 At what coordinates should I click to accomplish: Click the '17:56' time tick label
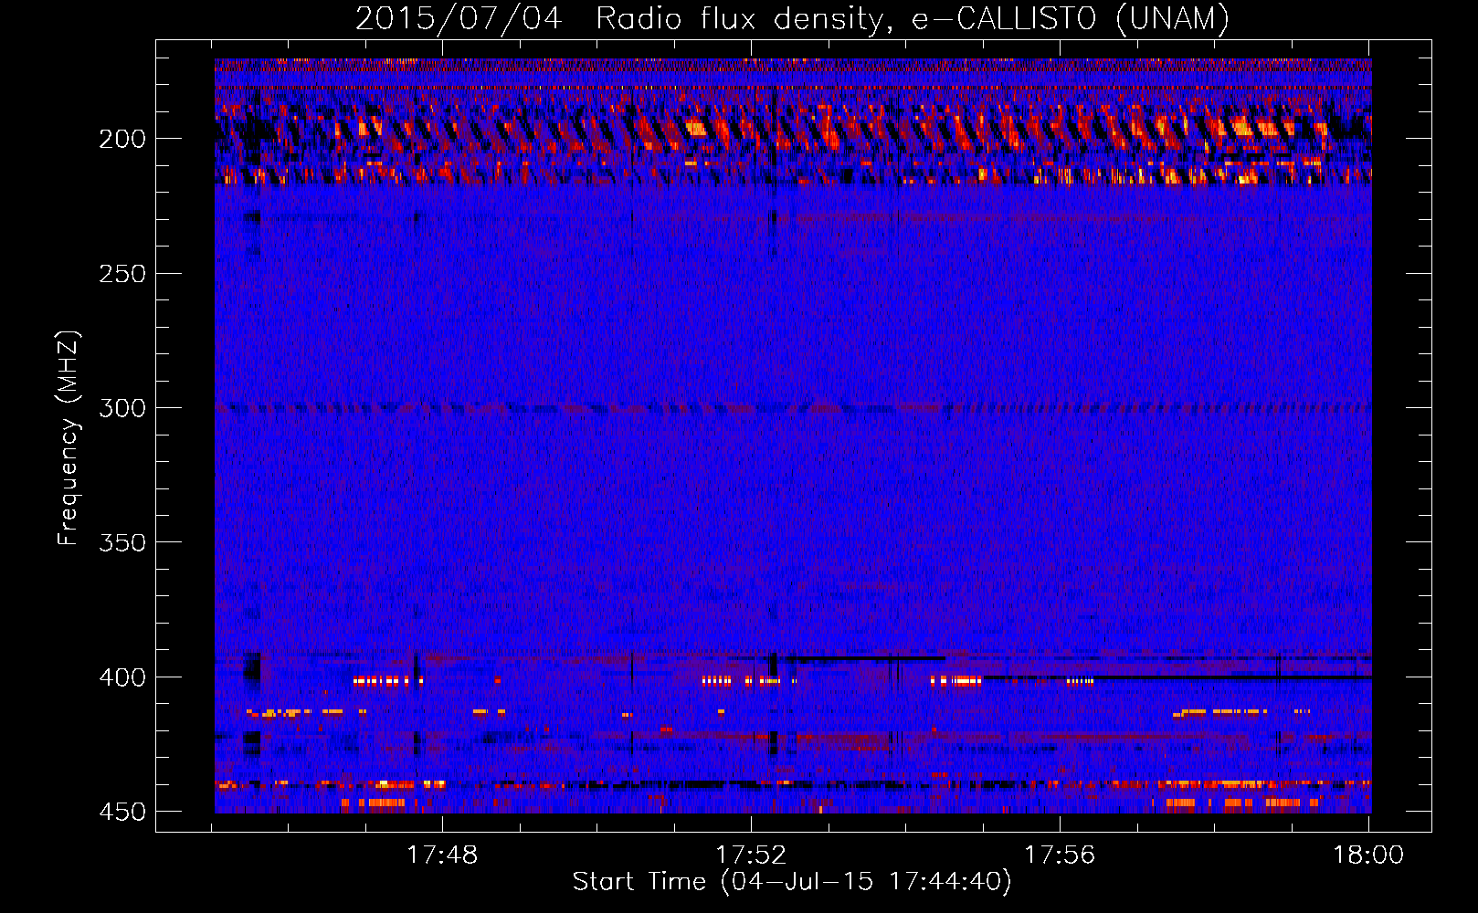click(1060, 855)
